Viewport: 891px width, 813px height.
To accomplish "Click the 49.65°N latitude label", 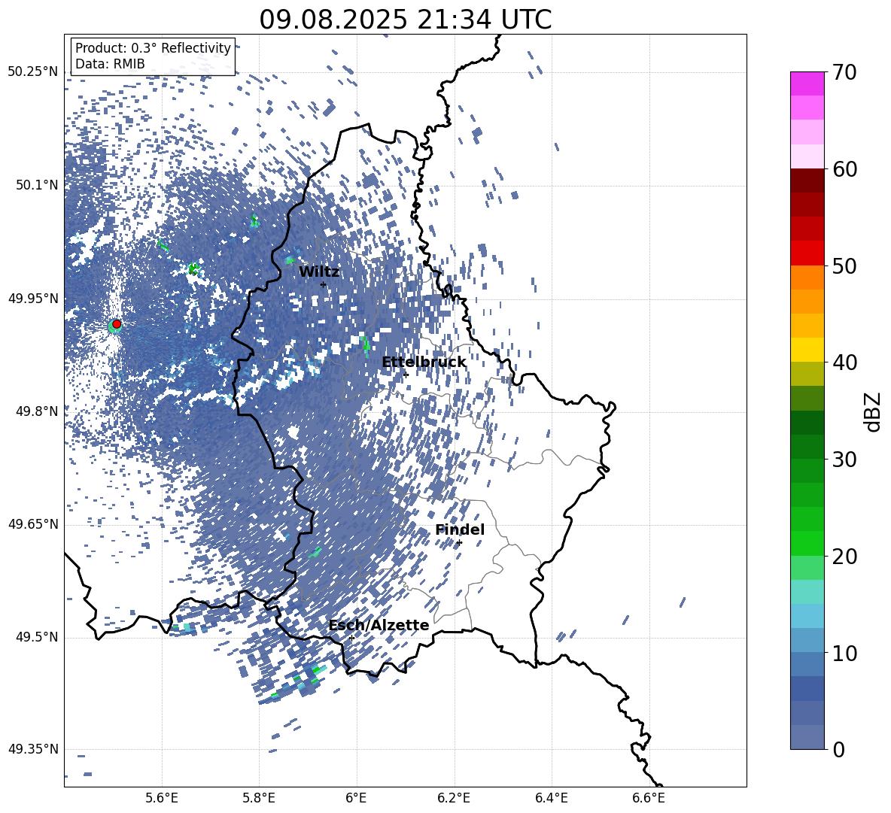I will tap(33, 524).
